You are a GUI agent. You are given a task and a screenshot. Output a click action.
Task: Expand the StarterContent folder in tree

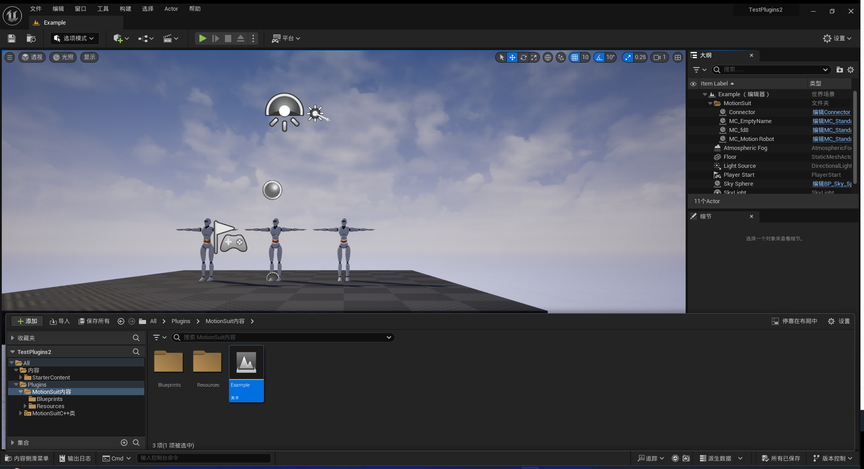coord(21,378)
